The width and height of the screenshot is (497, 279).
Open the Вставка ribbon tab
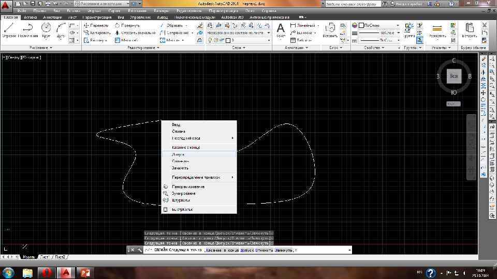pos(30,17)
